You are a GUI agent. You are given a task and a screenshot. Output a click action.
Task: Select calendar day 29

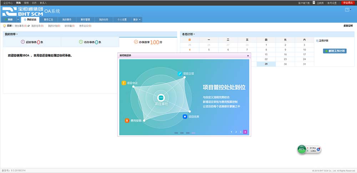point(266,64)
